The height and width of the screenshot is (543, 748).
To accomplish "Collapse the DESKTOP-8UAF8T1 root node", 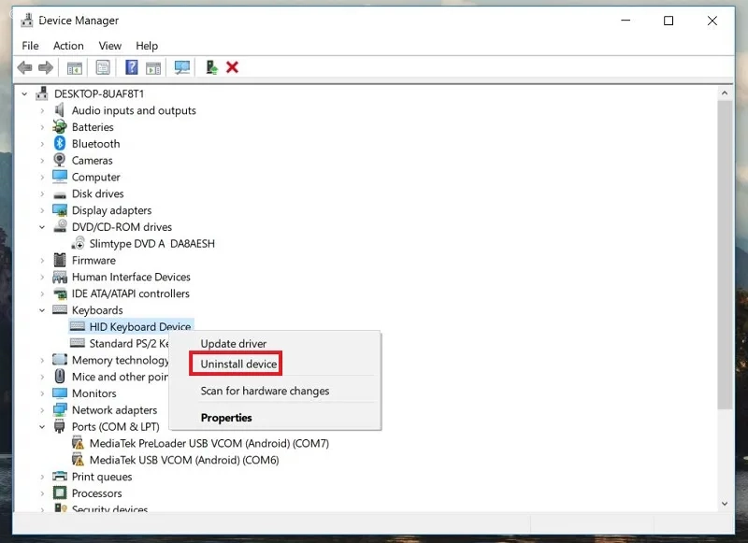I will (x=24, y=93).
